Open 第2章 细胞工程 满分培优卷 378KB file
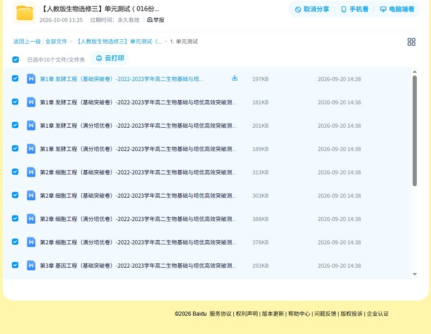Screen dimensions: 431x334 click(x=138, y=242)
